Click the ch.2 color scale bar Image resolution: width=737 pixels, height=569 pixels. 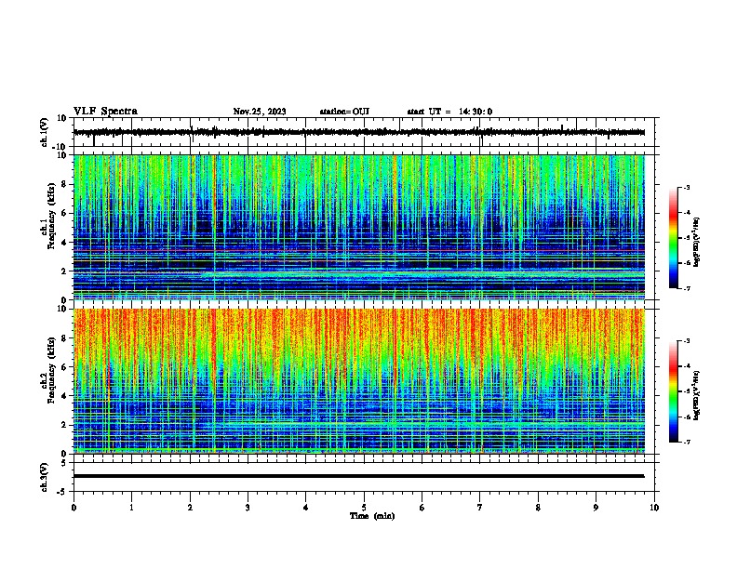point(674,391)
